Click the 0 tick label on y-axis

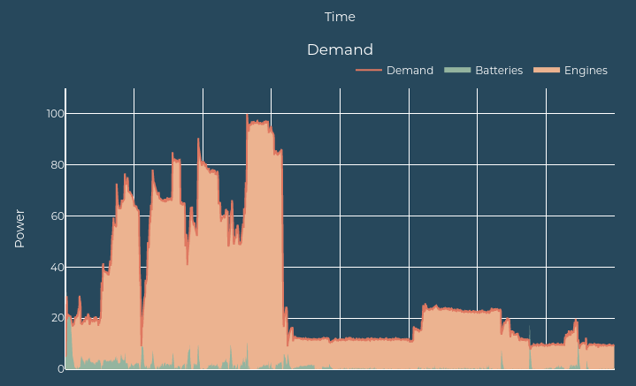click(x=60, y=369)
